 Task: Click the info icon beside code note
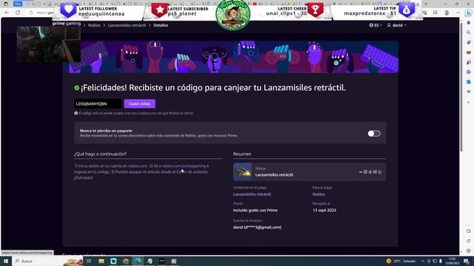pos(76,113)
